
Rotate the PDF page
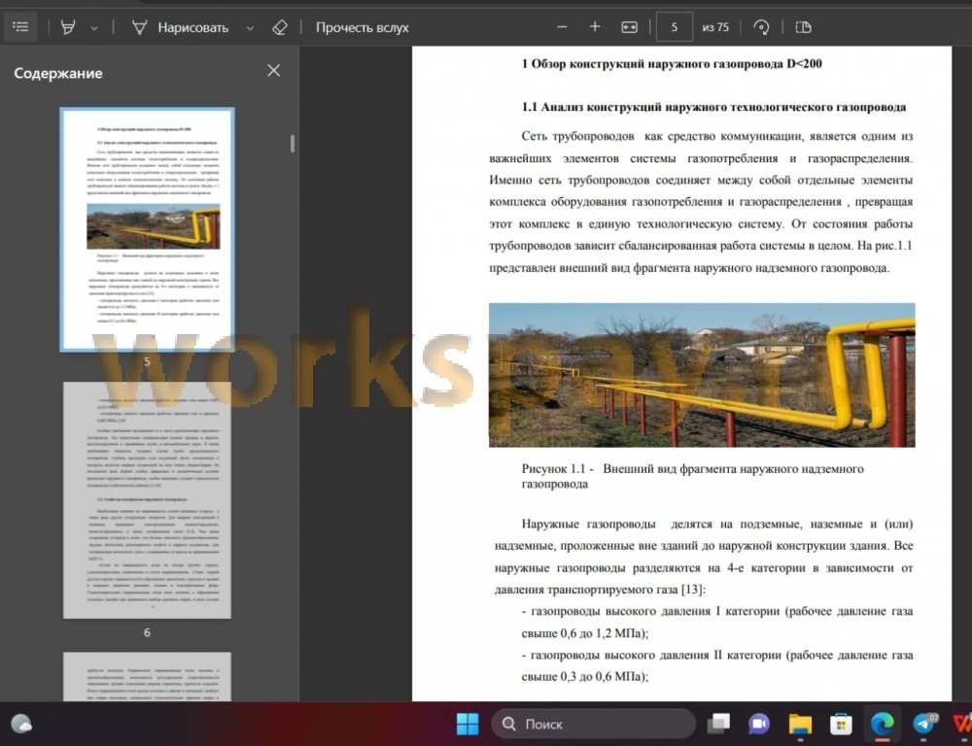click(761, 27)
